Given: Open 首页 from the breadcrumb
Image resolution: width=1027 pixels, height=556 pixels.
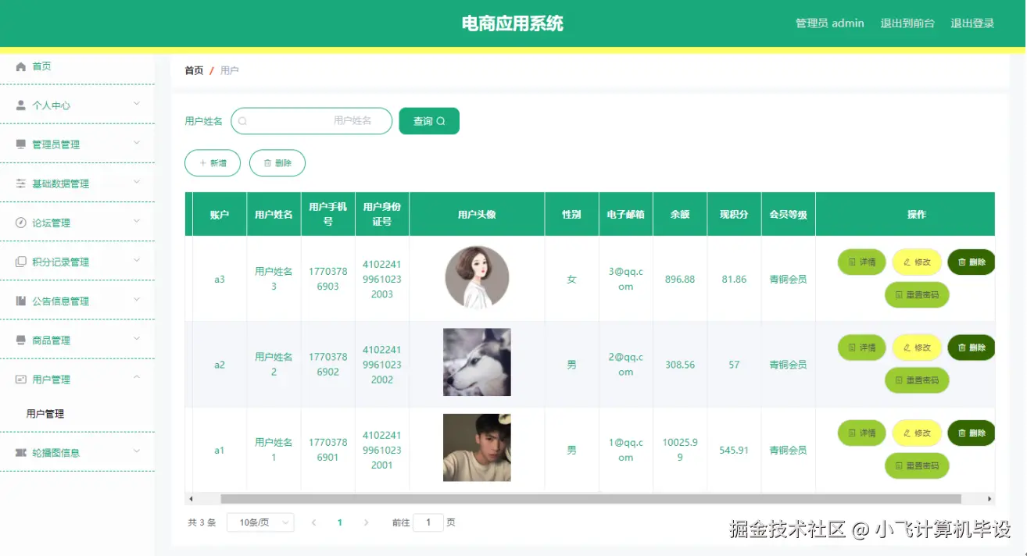Looking at the screenshot, I should pyautogui.click(x=193, y=69).
